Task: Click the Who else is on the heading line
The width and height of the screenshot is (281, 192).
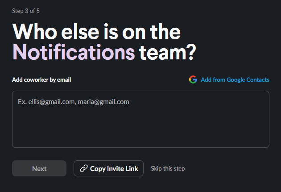Action: point(96,31)
